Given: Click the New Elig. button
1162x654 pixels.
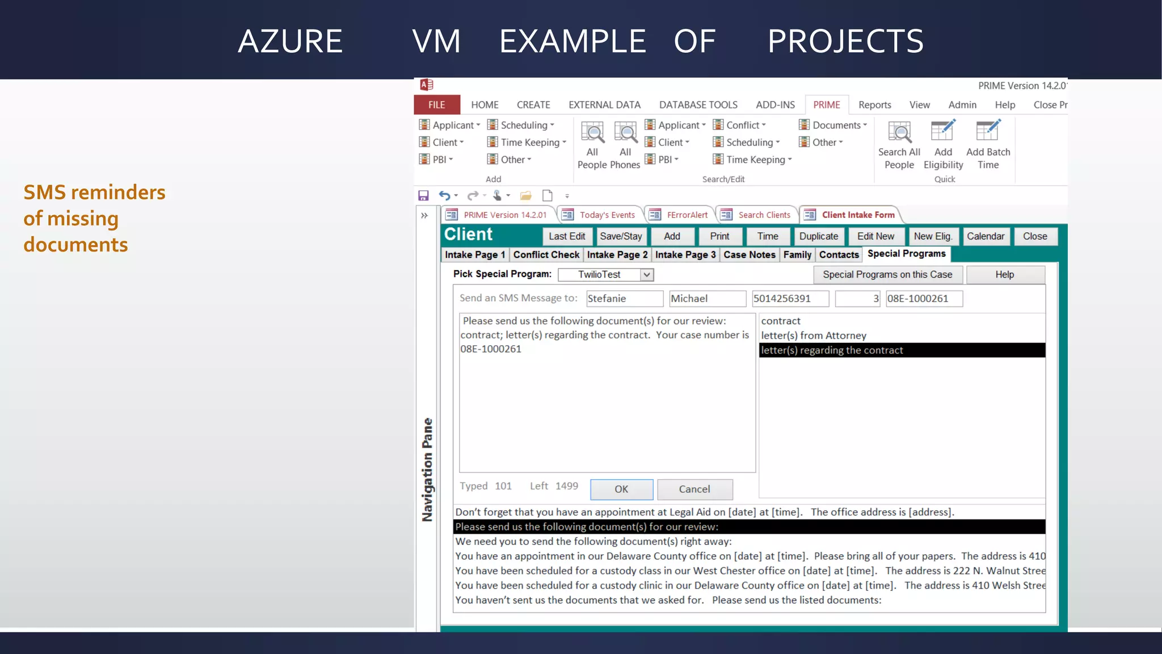Looking at the screenshot, I should pyautogui.click(x=933, y=237).
